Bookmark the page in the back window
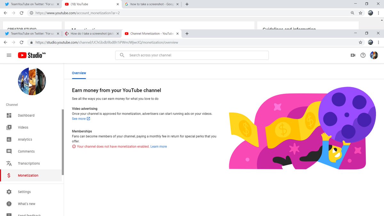 (x=361, y=13)
